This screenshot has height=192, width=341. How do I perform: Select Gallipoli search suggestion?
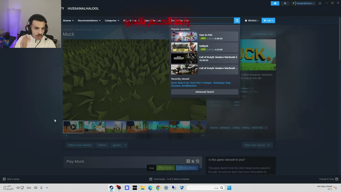205,47
